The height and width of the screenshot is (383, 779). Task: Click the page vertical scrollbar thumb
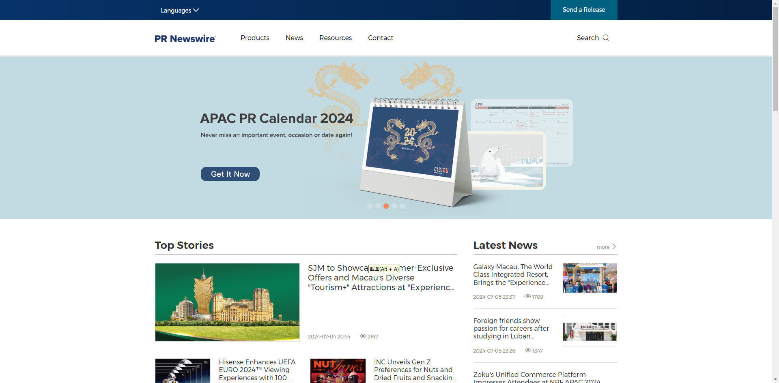775,59
